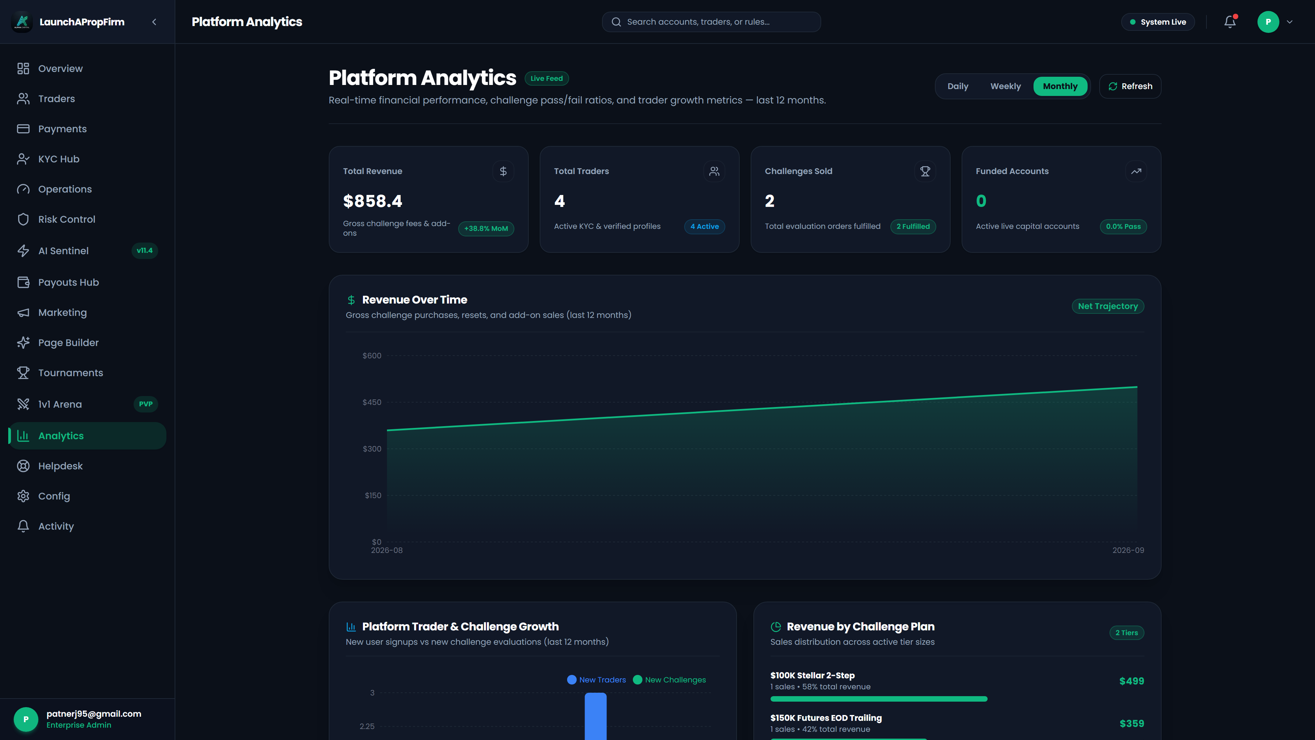Open the Payouts Hub wallet icon
Viewport: 1315px width, 740px height.
(23, 282)
